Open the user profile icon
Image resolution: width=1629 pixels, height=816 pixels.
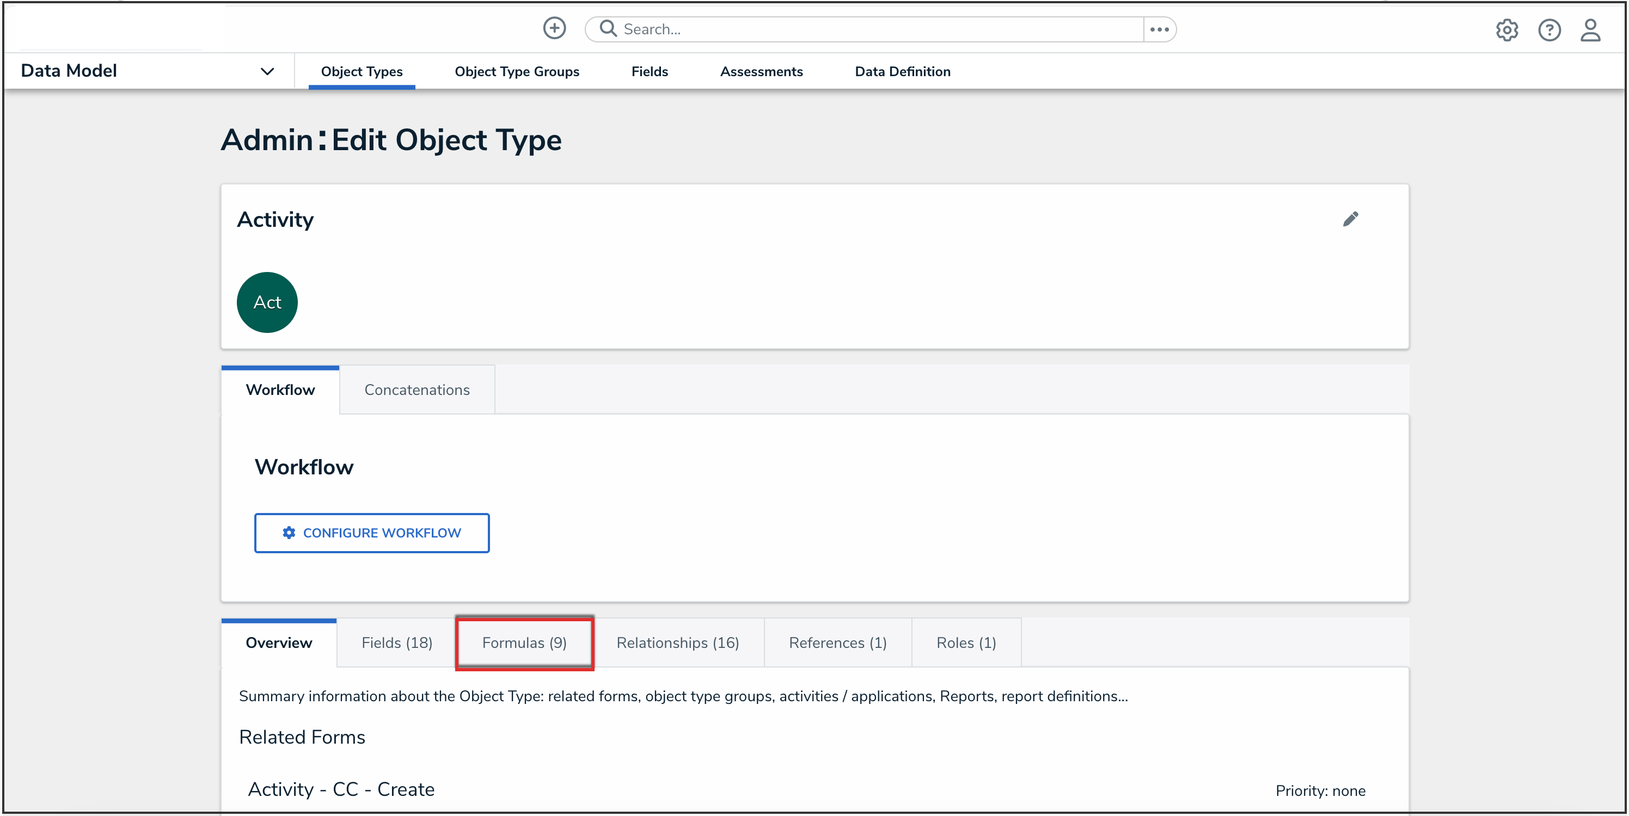click(1590, 30)
